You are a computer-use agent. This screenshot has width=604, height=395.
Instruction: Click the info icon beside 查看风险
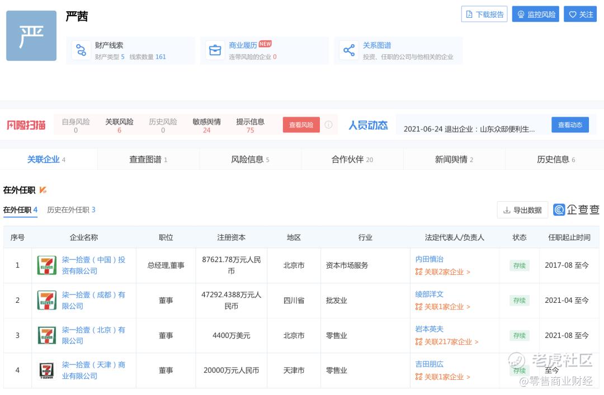[x=328, y=125]
